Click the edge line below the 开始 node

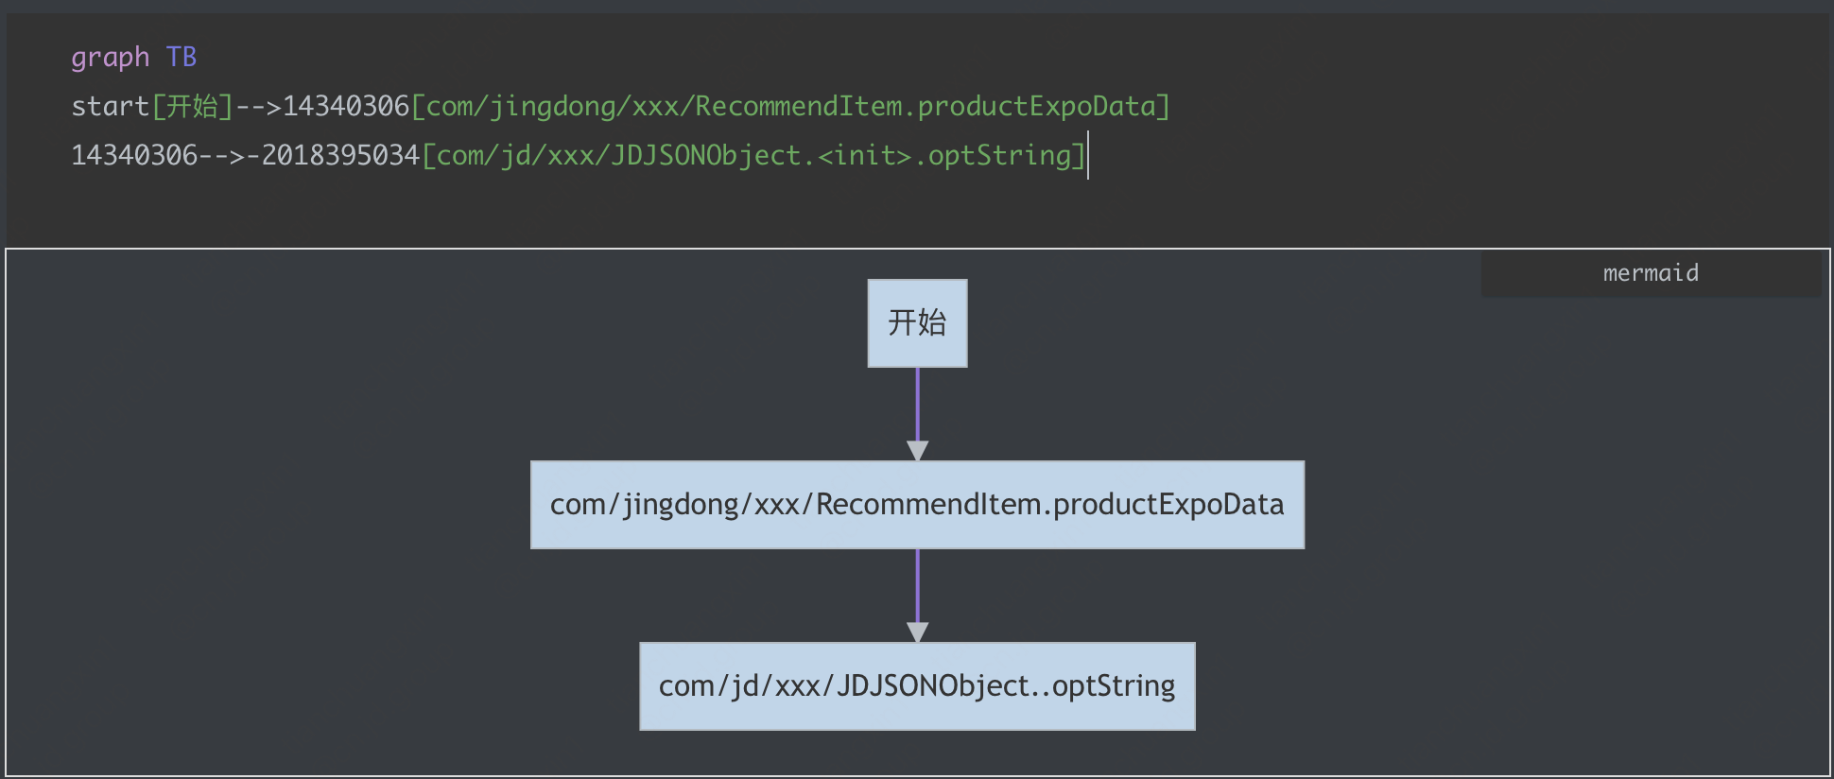click(x=917, y=402)
